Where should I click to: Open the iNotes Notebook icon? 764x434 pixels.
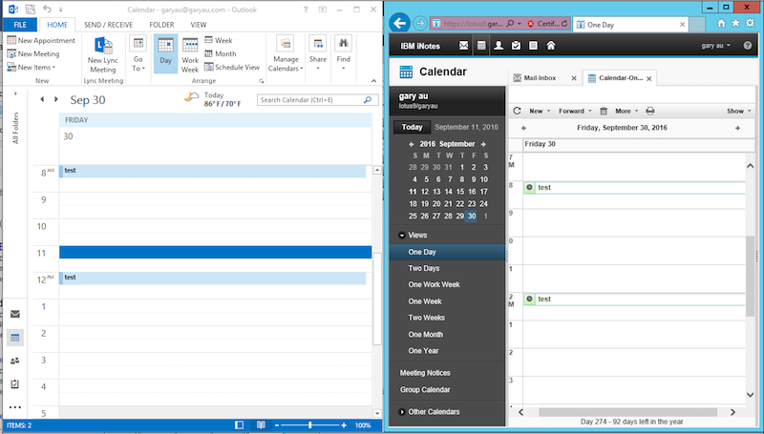click(534, 45)
